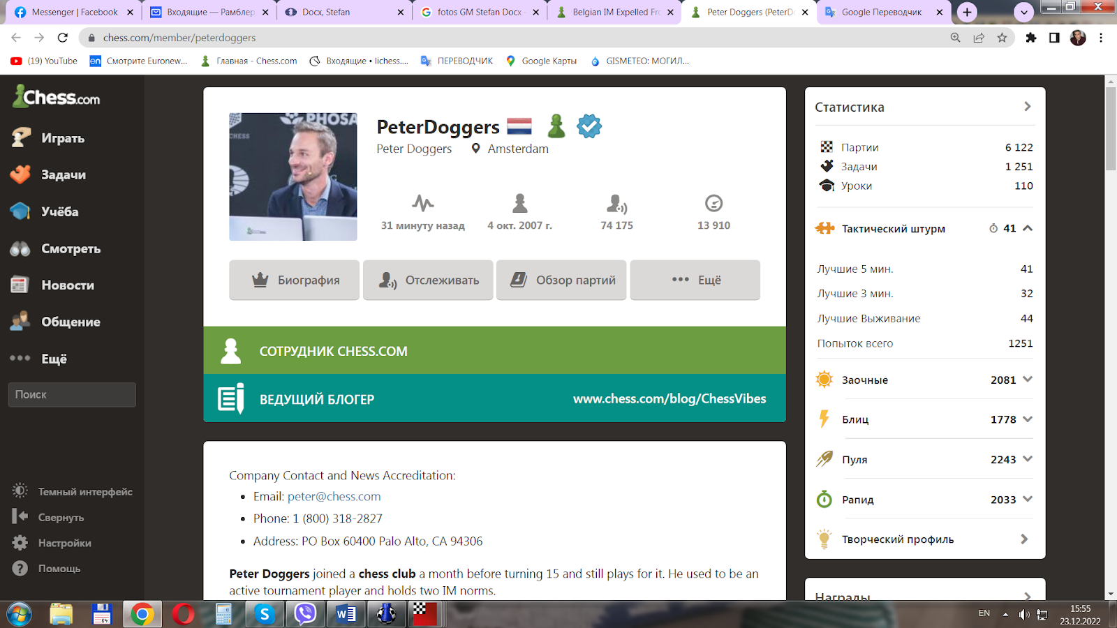Open Viber from the taskbar
The width and height of the screenshot is (1117, 628).
click(305, 614)
